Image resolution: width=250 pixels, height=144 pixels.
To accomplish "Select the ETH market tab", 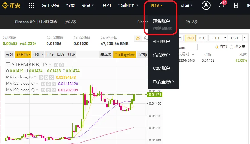I will pyautogui.click(x=216, y=38).
